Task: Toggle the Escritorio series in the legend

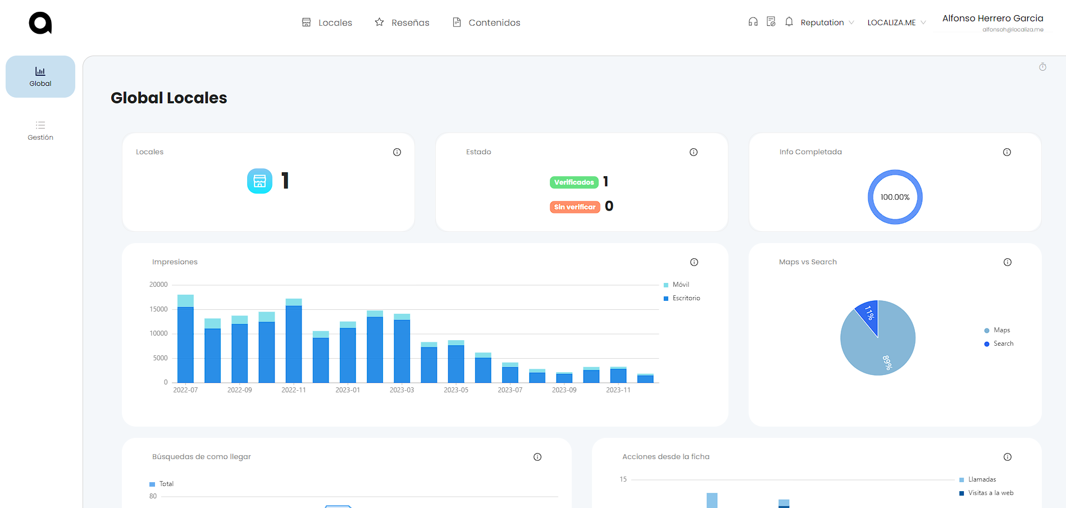Action: pyautogui.click(x=682, y=298)
